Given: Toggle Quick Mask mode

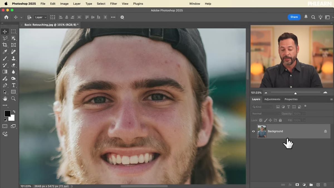Looking at the screenshot, I should [5, 126].
